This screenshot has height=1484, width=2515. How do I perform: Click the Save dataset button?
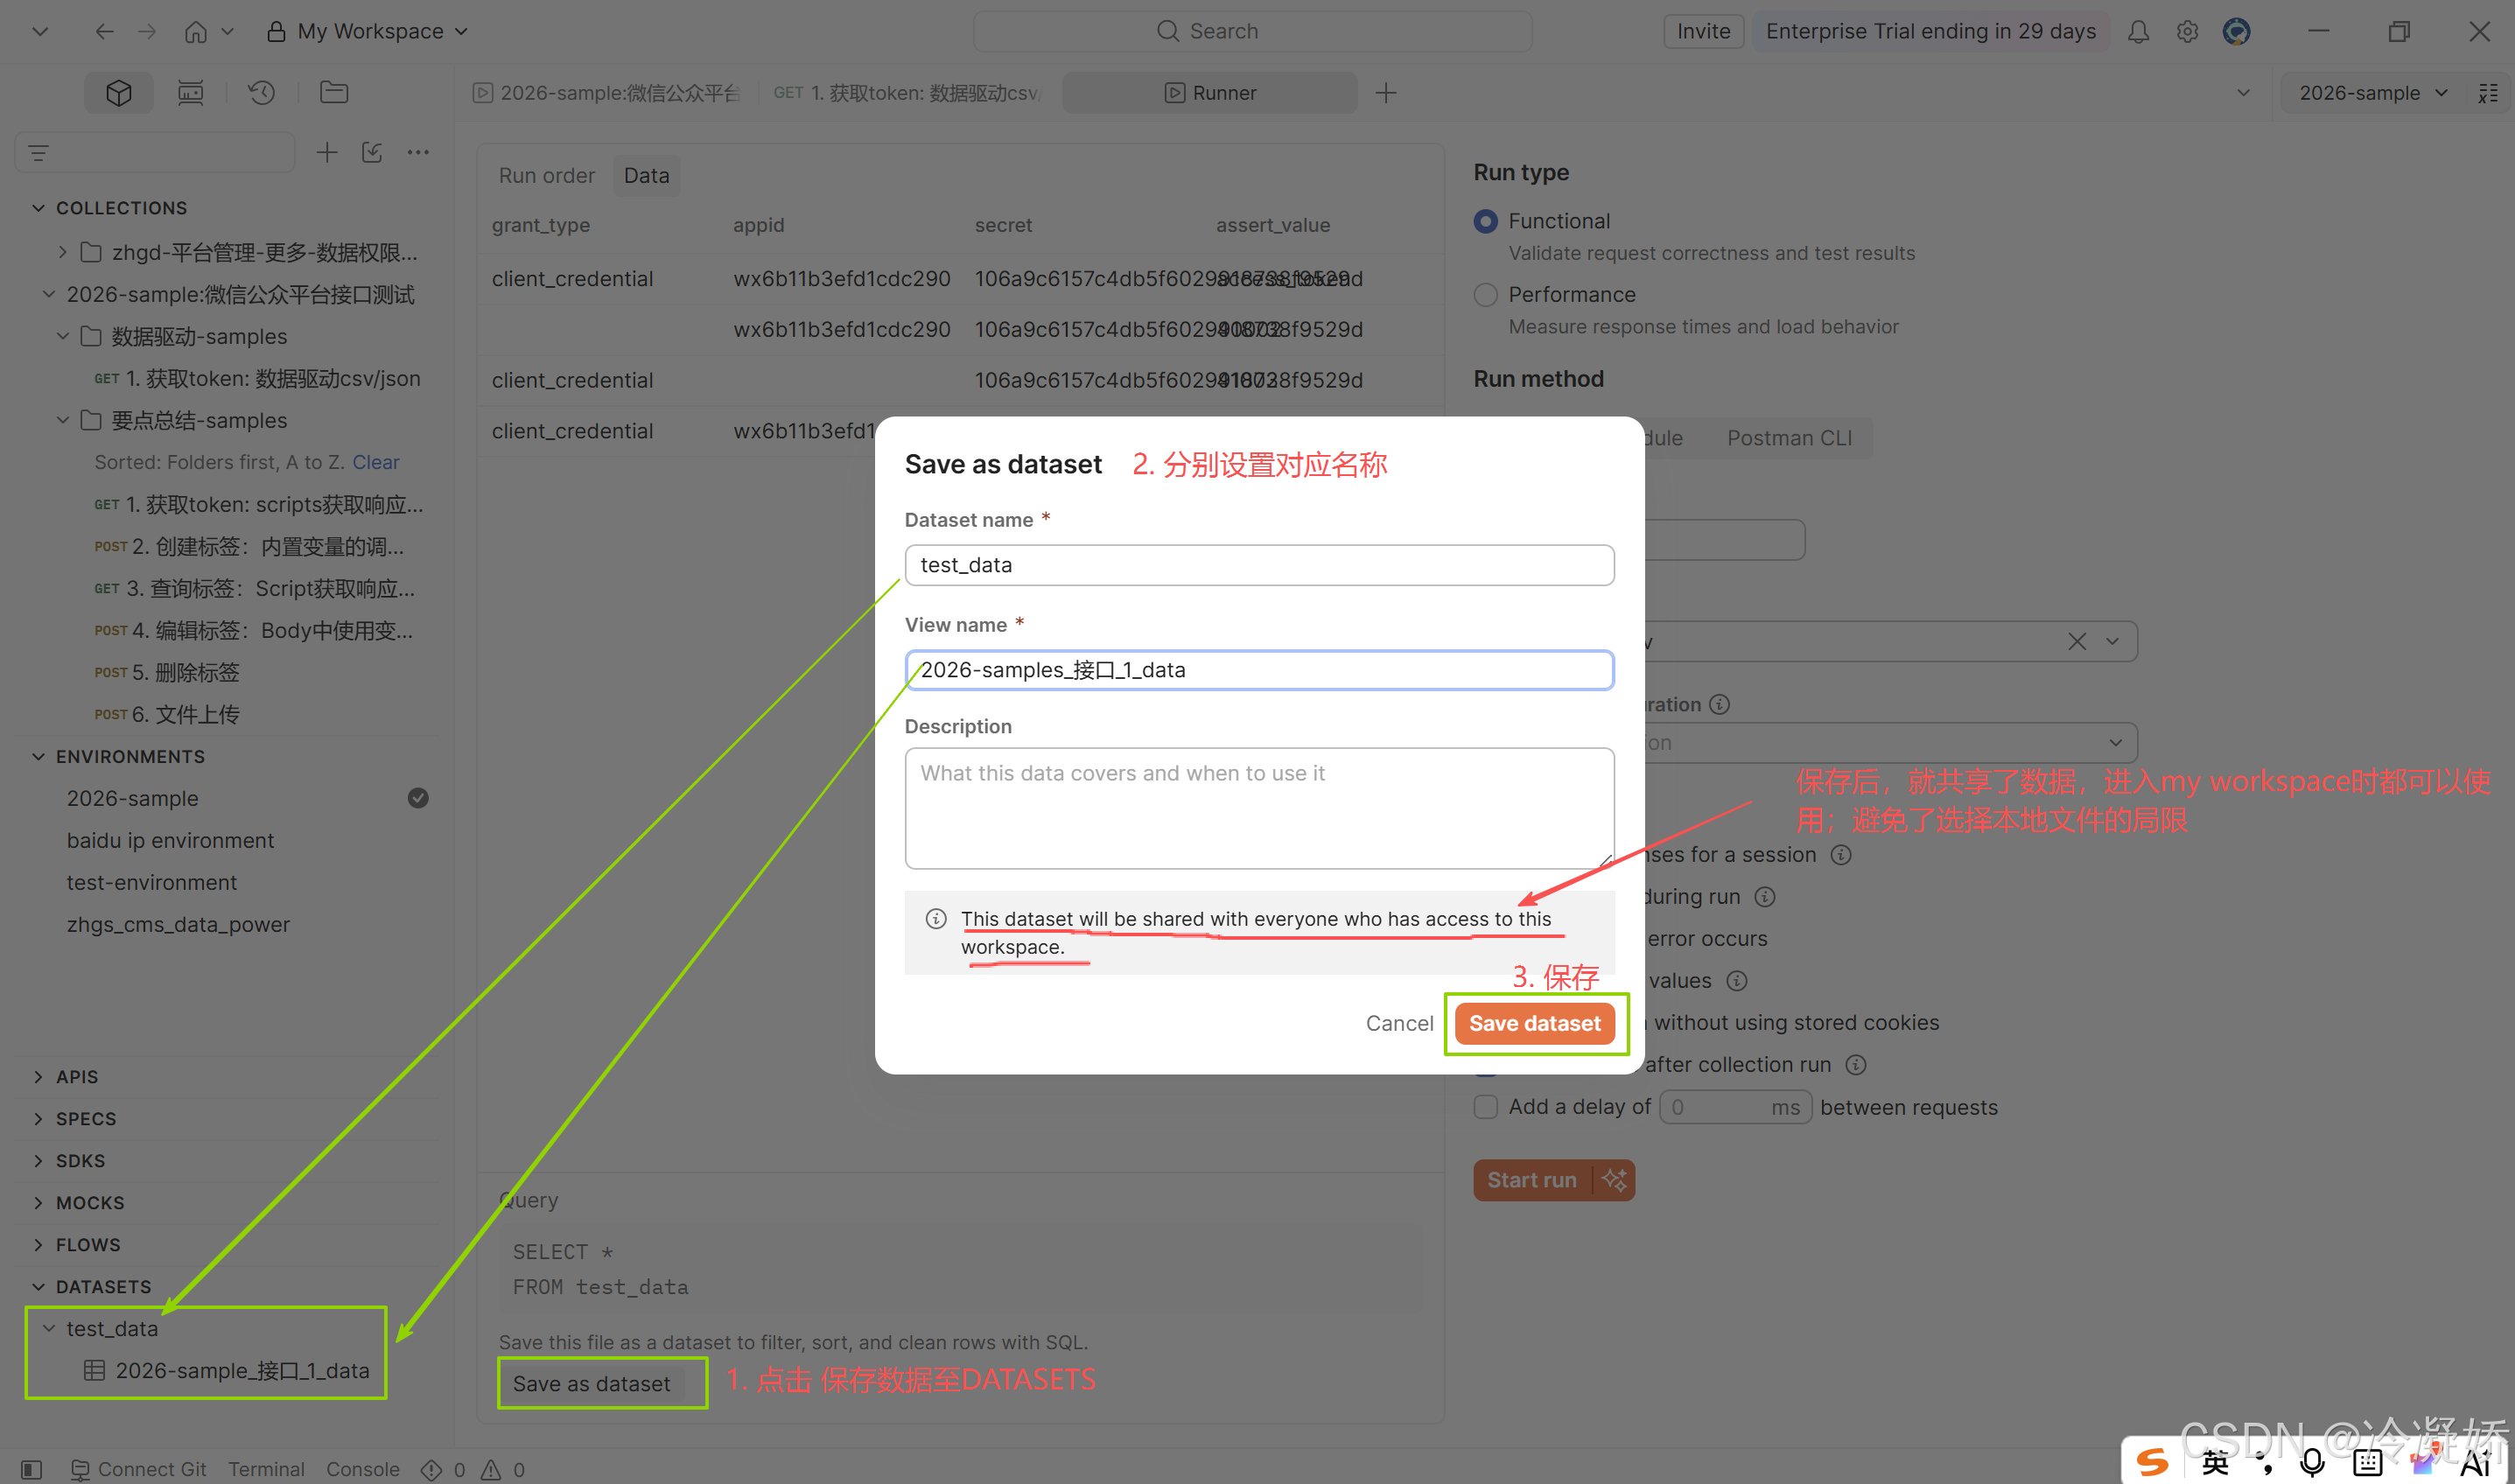[x=1535, y=1024]
